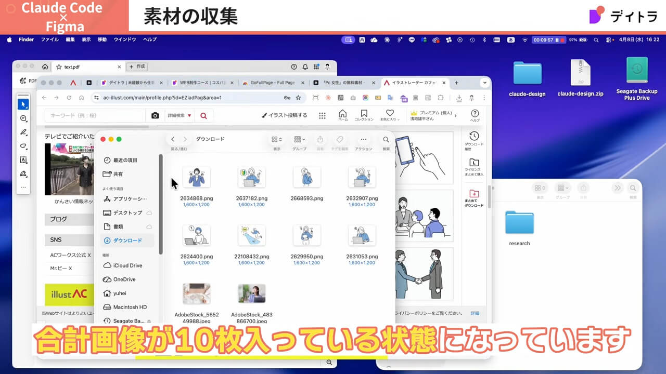This screenshot has height=374, width=666.
Task: Select the freehand lasso draw tool in PDF toolbar
Action: coord(23,146)
